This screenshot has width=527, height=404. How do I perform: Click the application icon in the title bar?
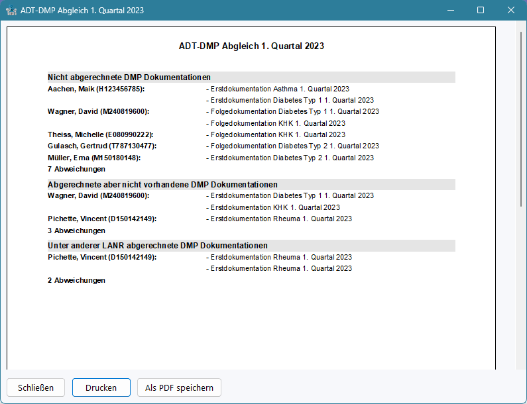[x=11, y=11]
